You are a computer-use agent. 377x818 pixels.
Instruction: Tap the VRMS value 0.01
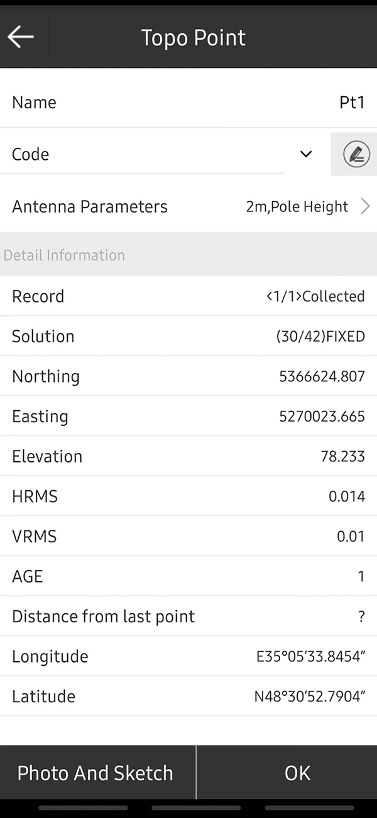[x=188, y=536]
